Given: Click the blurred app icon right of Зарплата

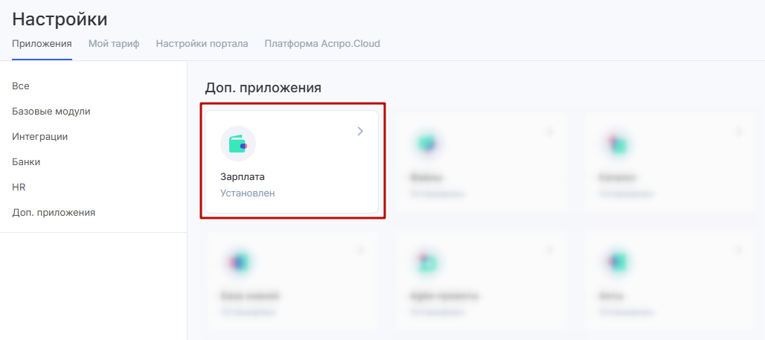Looking at the screenshot, I should [427, 144].
